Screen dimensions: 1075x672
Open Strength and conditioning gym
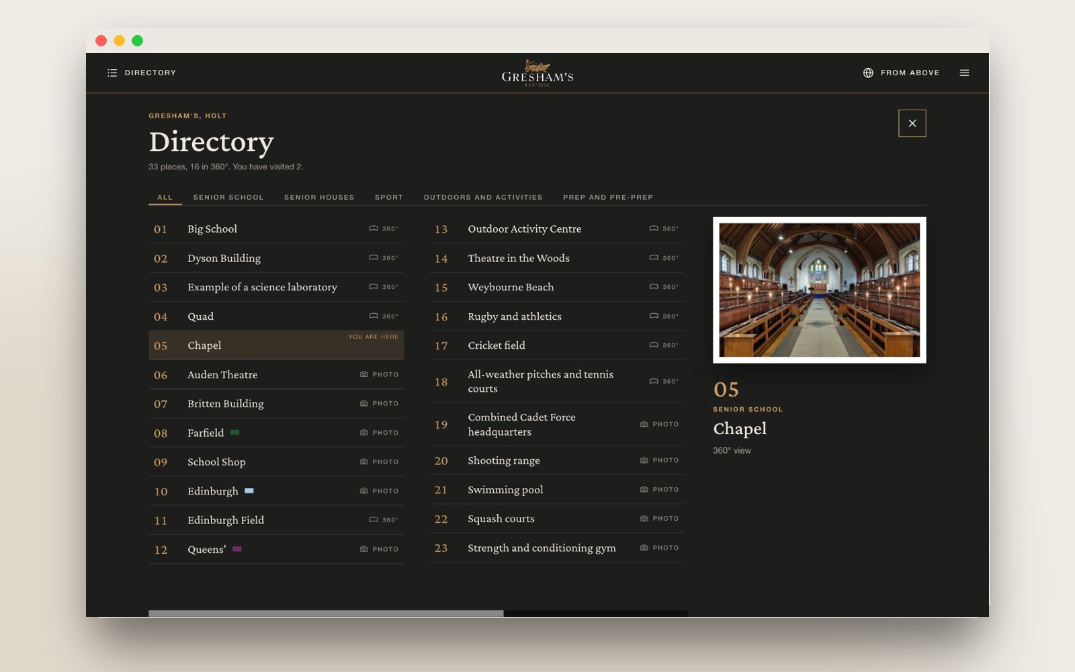[x=556, y=548]
